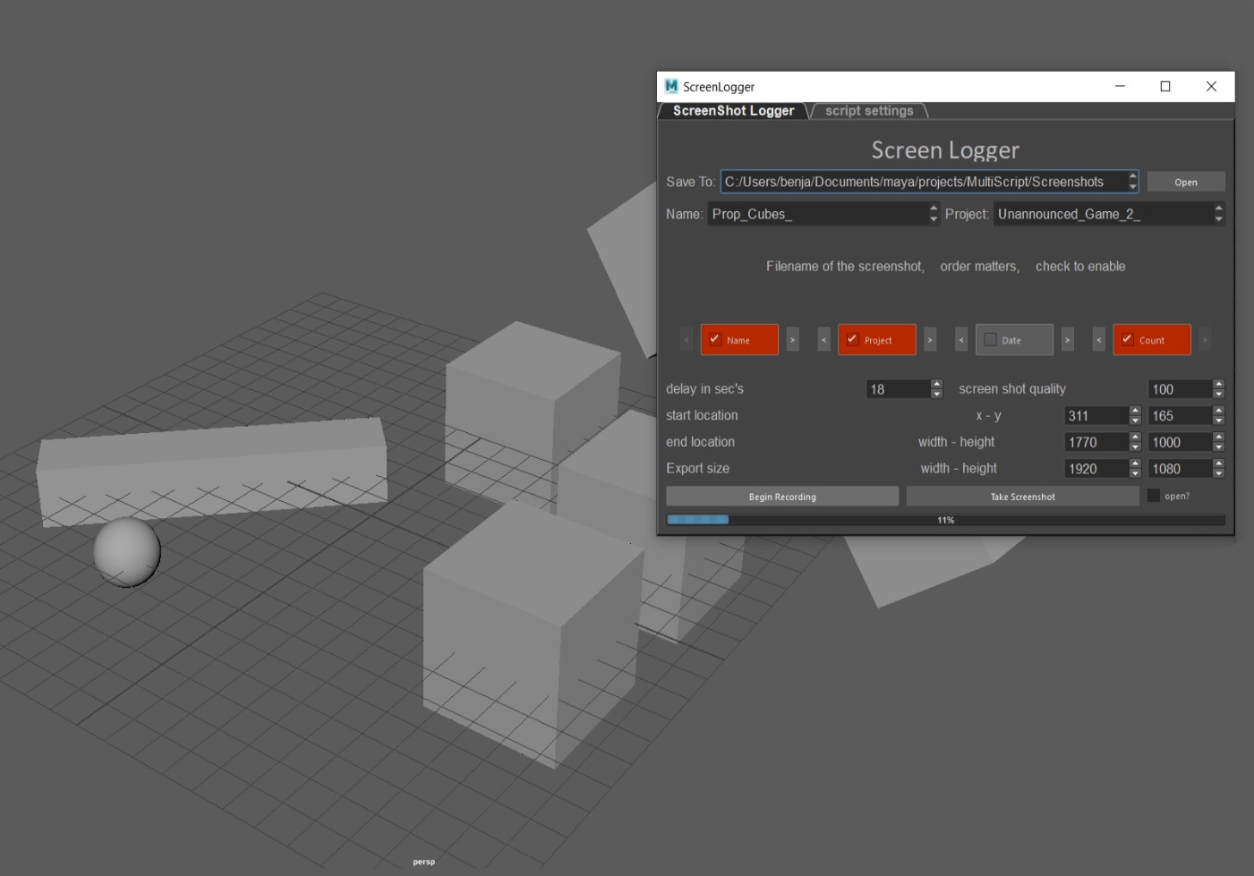
Task: Move the Count token left using its arrow
Action: pos(1098,339)
